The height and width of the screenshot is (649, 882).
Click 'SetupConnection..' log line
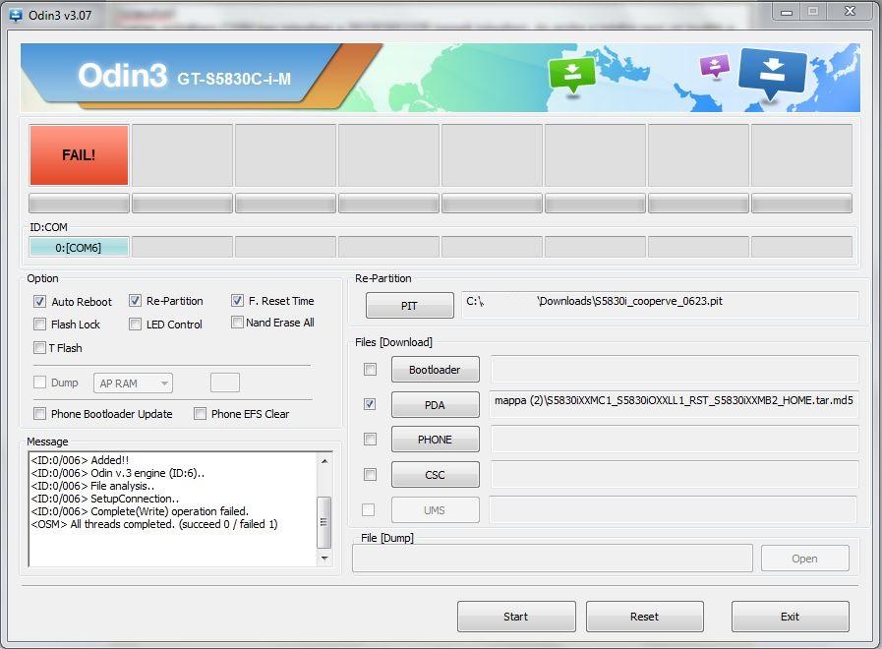point(105,499)
